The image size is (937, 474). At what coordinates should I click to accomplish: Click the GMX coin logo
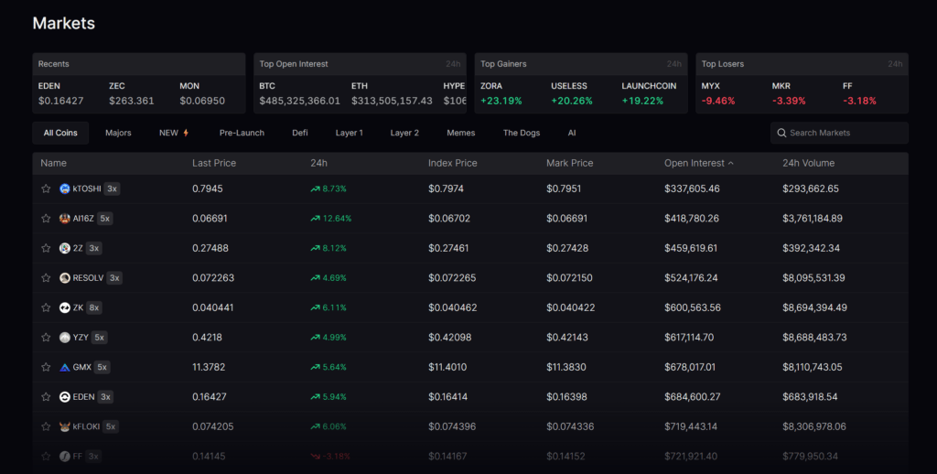65,367
